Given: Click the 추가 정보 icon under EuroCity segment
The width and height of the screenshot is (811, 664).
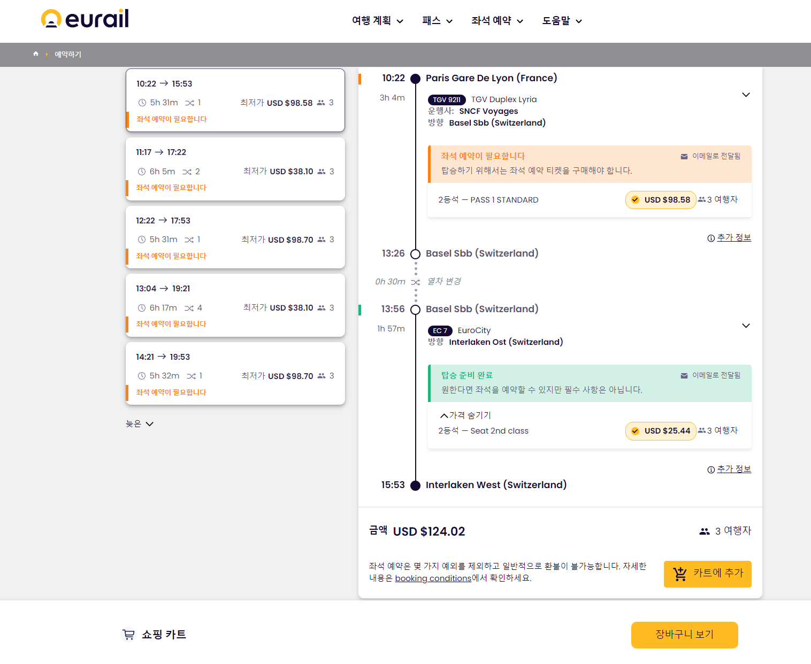Looking at the screenshot, I should [711, 470].
